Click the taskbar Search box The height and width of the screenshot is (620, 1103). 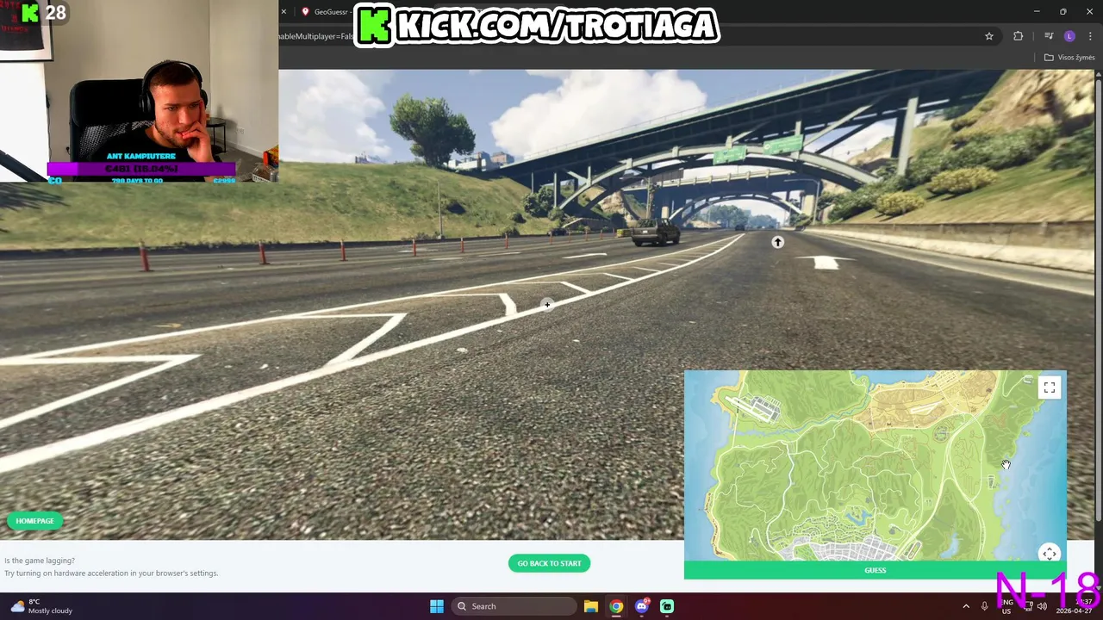pos(514,606)
